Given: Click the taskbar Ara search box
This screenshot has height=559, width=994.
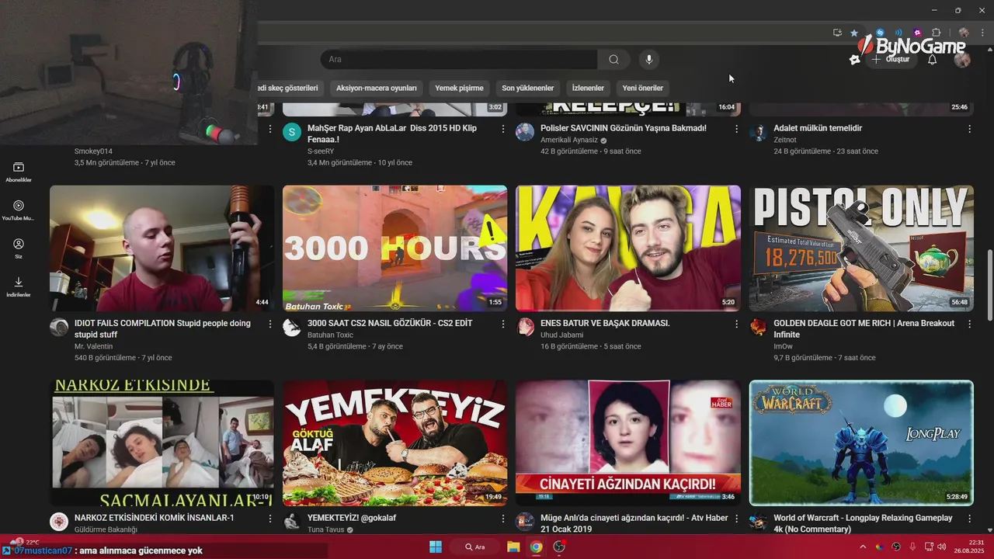Looking at the screenshot, I should tap(475, 547).
